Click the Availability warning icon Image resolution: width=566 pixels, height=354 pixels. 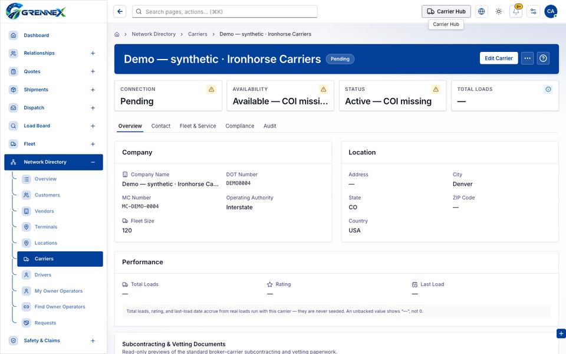pyautogui.click(x=324, y=89)
